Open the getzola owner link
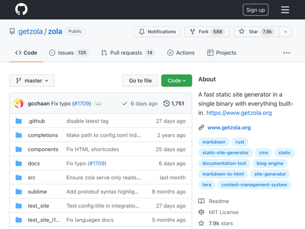 [x=30, y=31]
